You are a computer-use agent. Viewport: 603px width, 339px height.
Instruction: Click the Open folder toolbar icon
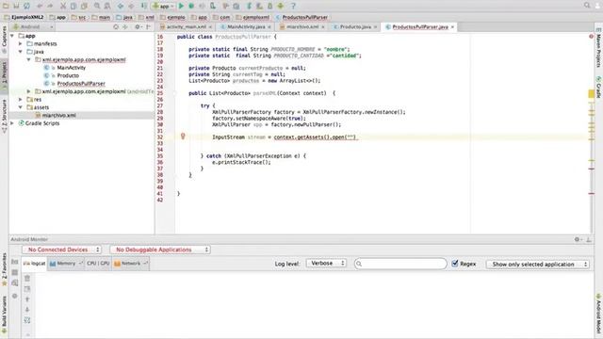6,6
